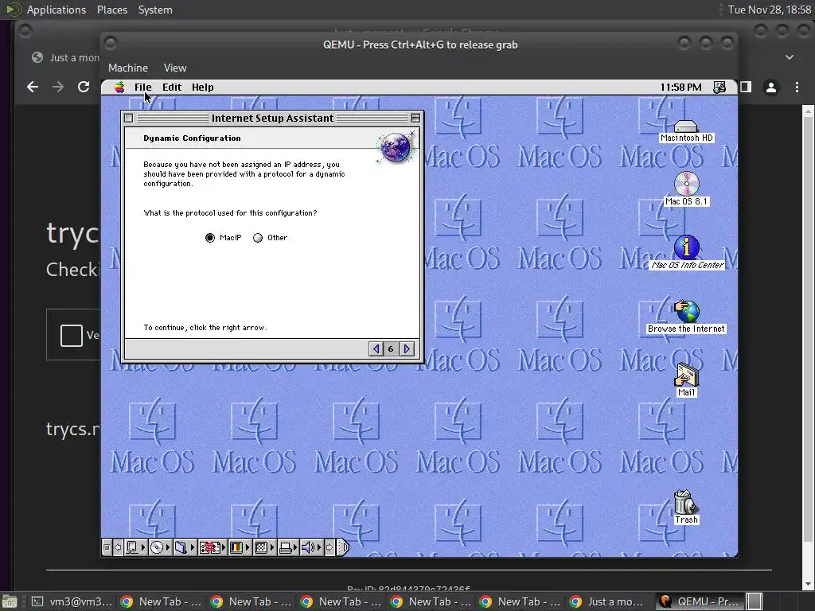Open the System menu in the top panel
The height and width of the screenshot is (611, 815).
(x=155, y=10)
